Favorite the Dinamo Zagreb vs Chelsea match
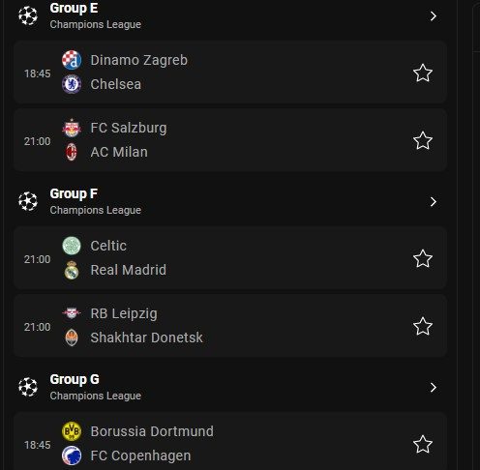 pos(423,73)
